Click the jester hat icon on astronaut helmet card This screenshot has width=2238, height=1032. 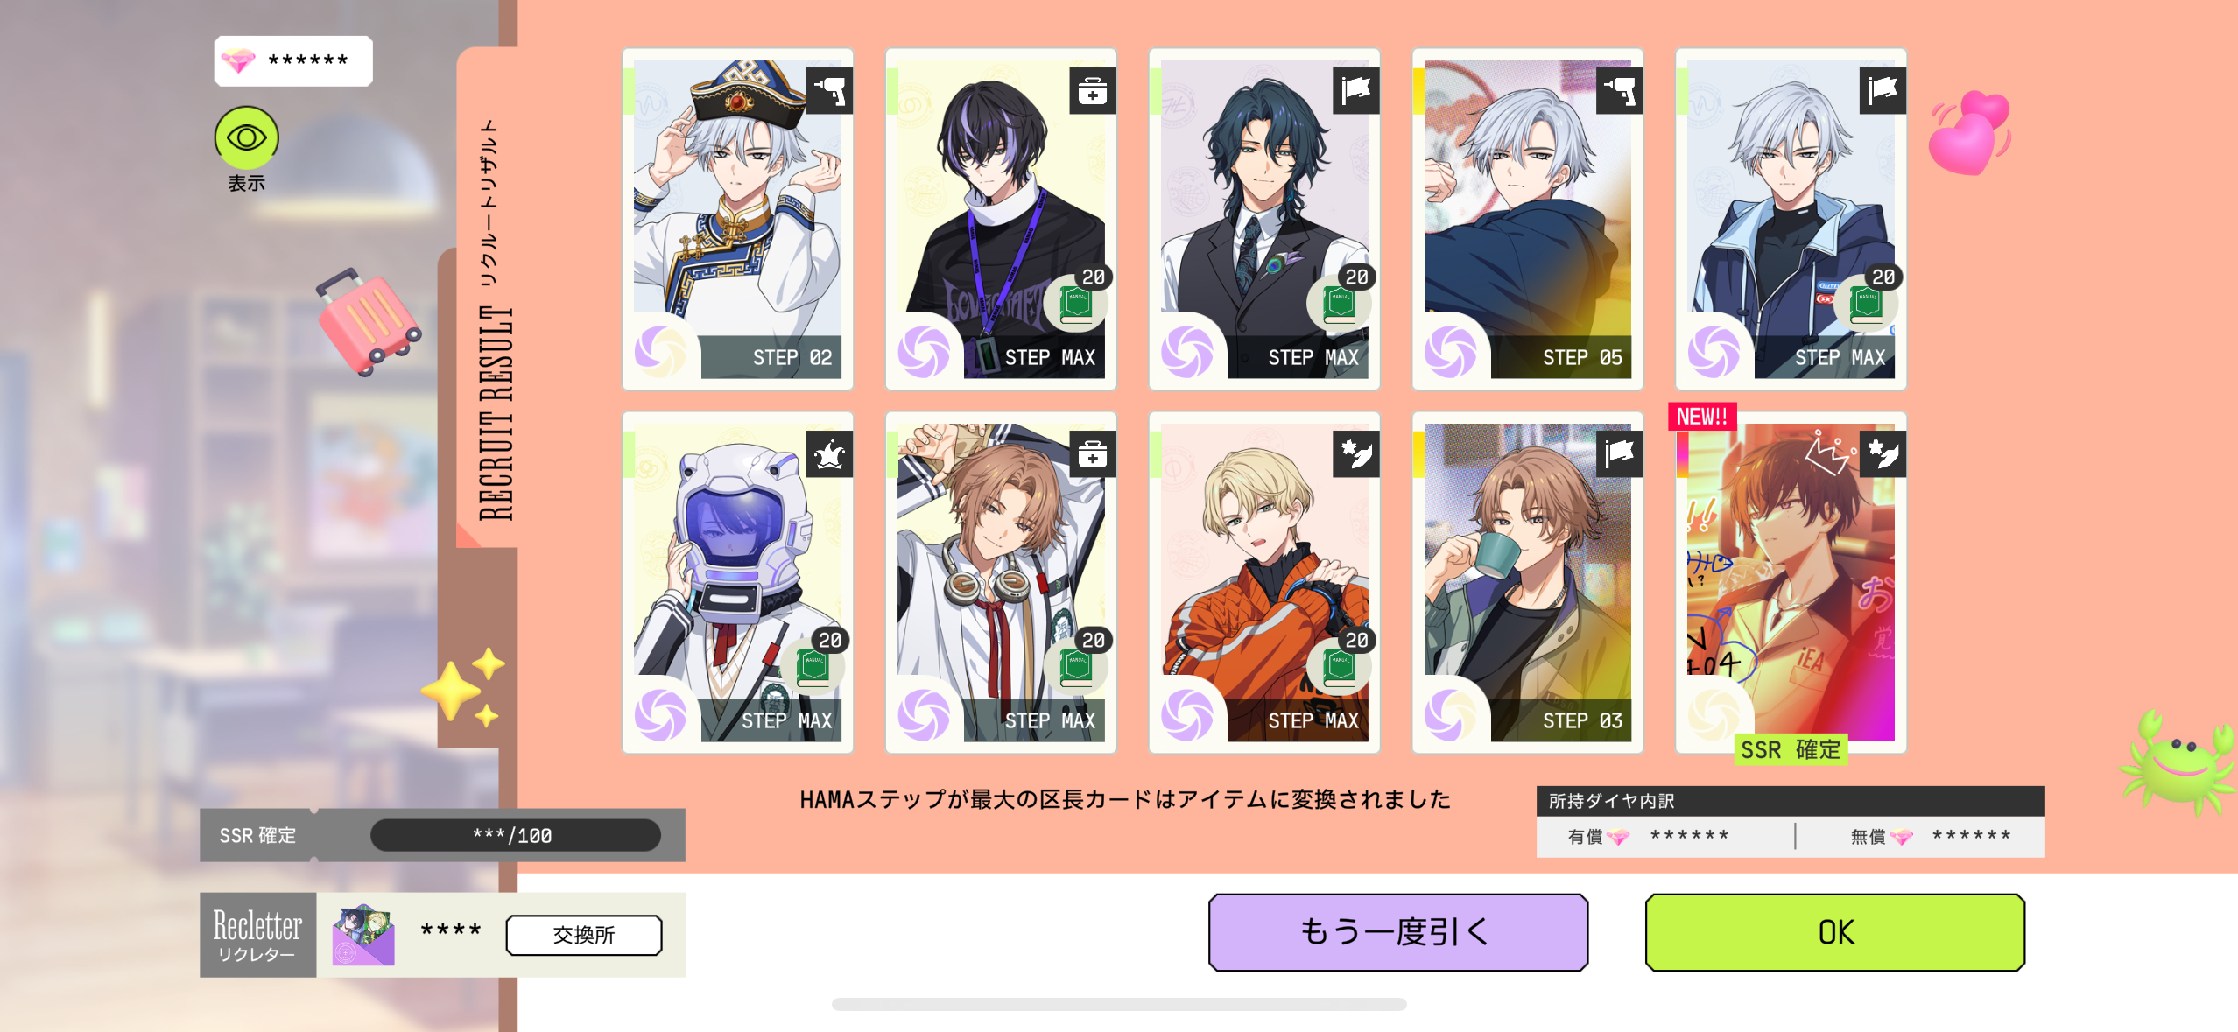click(829, 454)
